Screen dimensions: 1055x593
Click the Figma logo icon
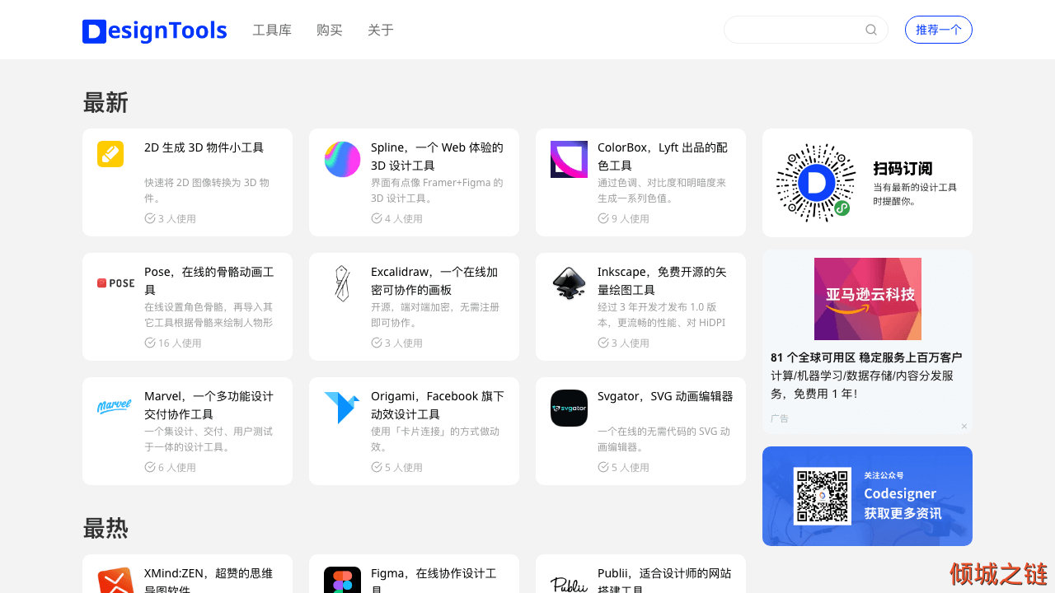pos(342,581)
